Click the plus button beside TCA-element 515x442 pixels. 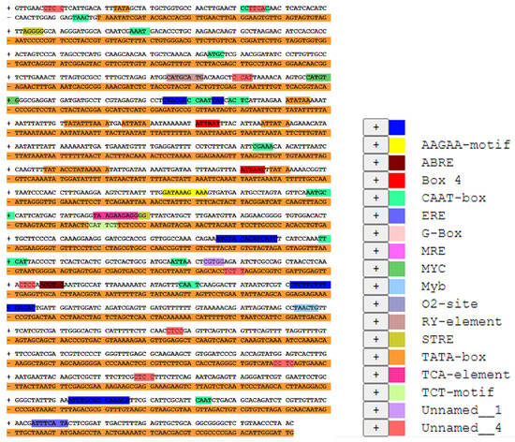(x=375, y=376)
